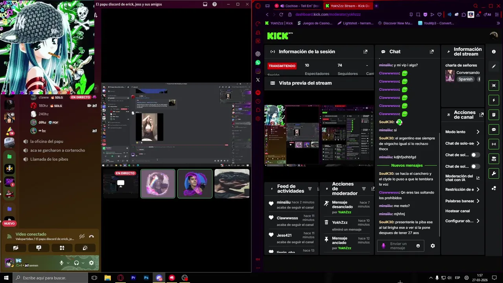Expand Restricción de e options

[x=478, y=189]
